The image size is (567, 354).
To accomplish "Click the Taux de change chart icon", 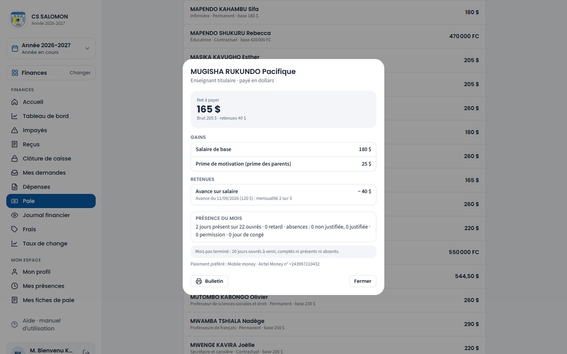I will 15,243.
